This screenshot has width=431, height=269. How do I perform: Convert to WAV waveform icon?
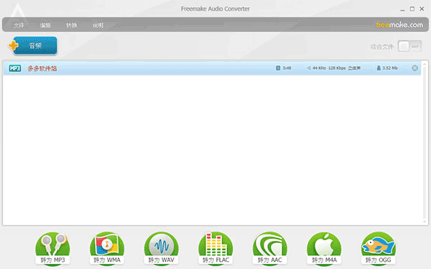[x=162, y=249]
